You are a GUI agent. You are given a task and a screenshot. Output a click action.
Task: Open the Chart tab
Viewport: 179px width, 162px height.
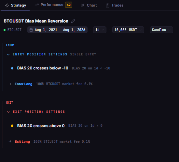pyautogui.click(x=89, y=5)
